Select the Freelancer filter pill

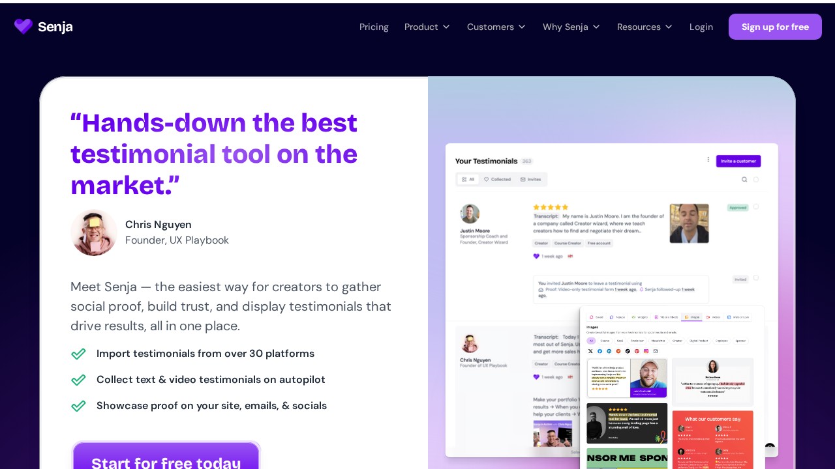[637, 341]
